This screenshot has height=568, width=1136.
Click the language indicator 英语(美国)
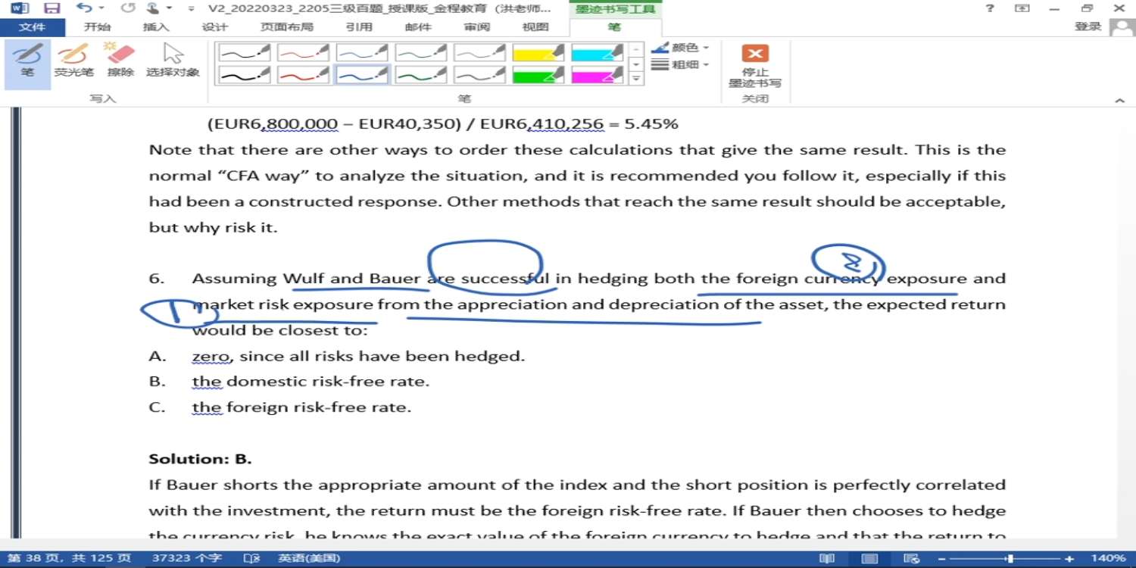coord(308,558)
